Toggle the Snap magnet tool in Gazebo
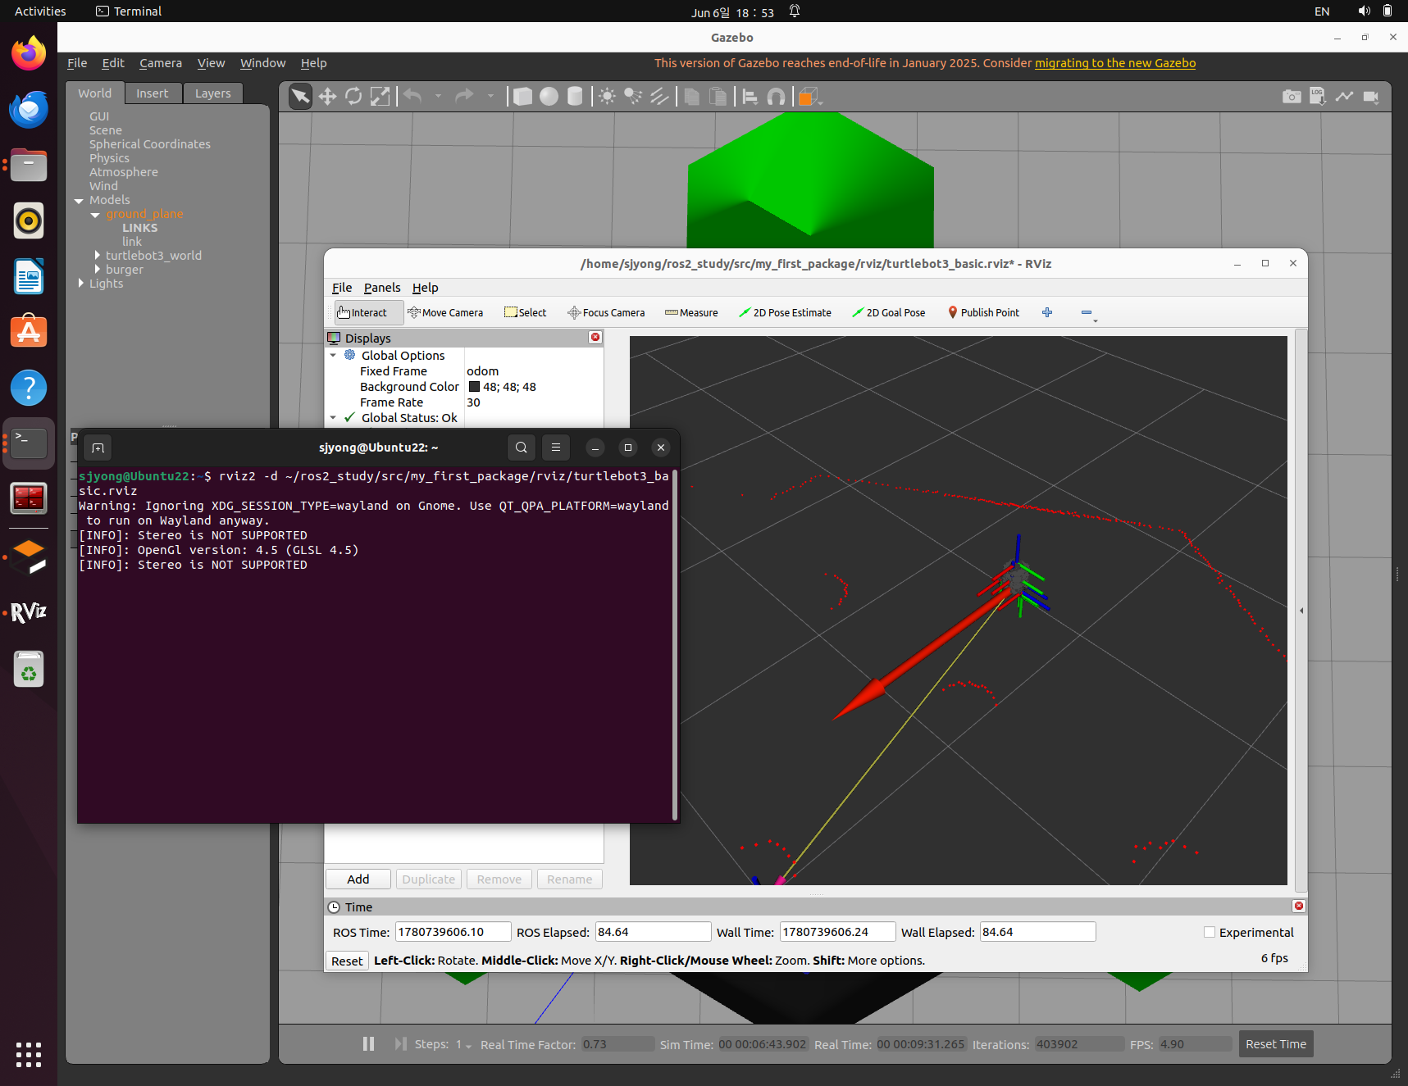 776,97
